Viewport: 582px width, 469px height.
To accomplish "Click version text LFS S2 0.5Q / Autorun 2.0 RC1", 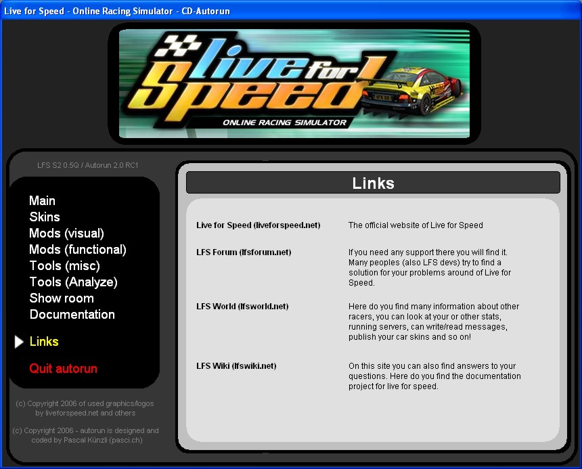I will pyautogui.click(x=87, y=166).
